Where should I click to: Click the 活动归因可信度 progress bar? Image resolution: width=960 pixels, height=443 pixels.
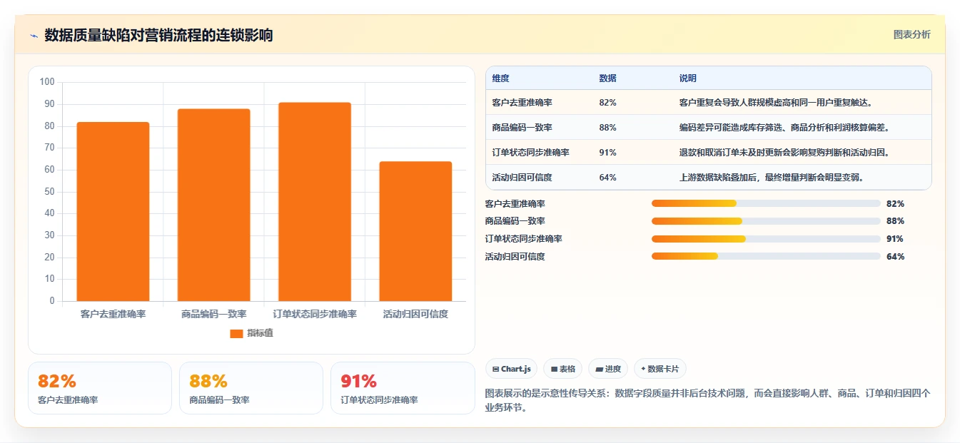[766, 256]
